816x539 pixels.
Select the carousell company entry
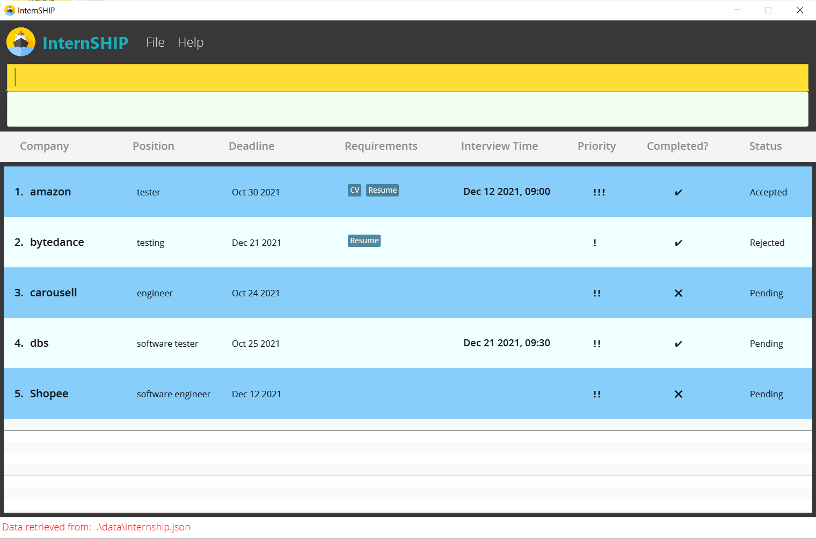coord(54,293)
